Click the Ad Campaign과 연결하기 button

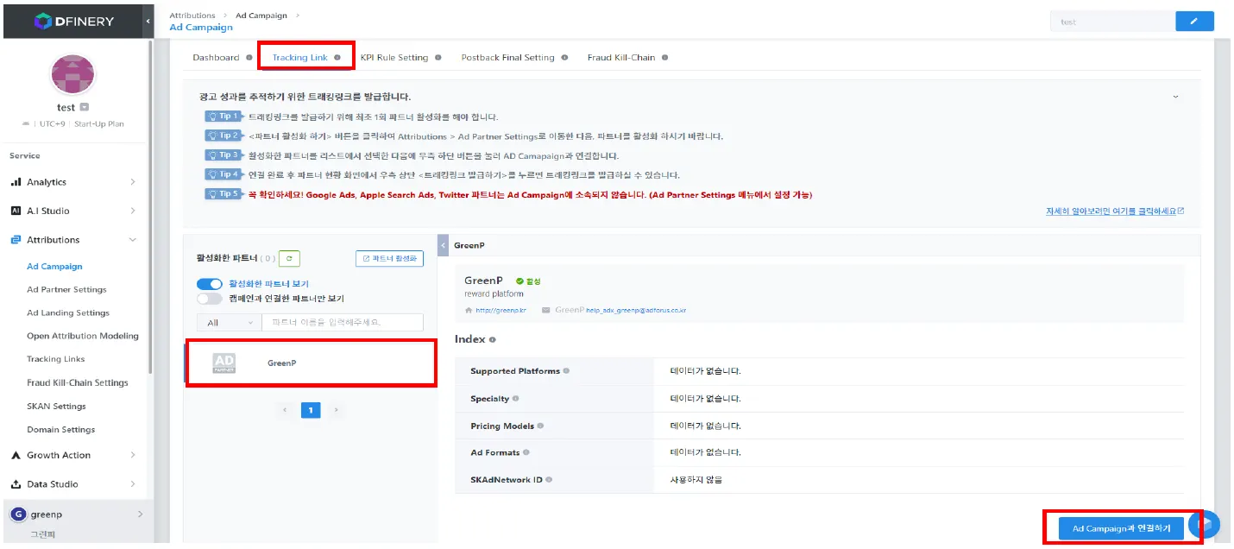pyautogui.click(x=1121, y=527)
